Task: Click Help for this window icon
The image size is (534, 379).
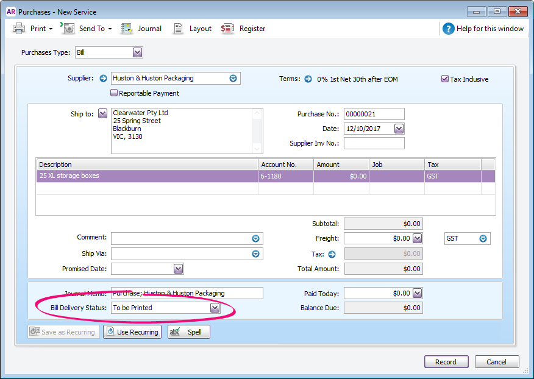Action: pyautogui.click(x=449, y=29)
